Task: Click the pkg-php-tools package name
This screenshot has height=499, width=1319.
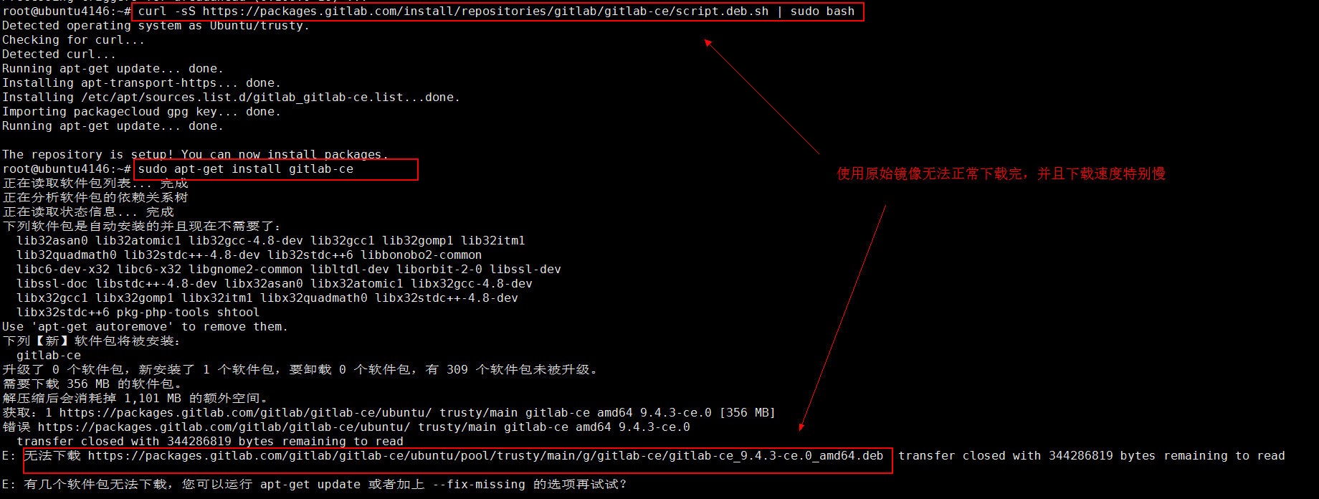Action: coord(163,313)
